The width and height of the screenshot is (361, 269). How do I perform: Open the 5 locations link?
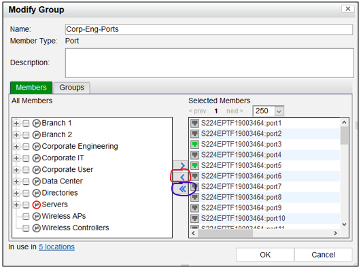(56, 247)
